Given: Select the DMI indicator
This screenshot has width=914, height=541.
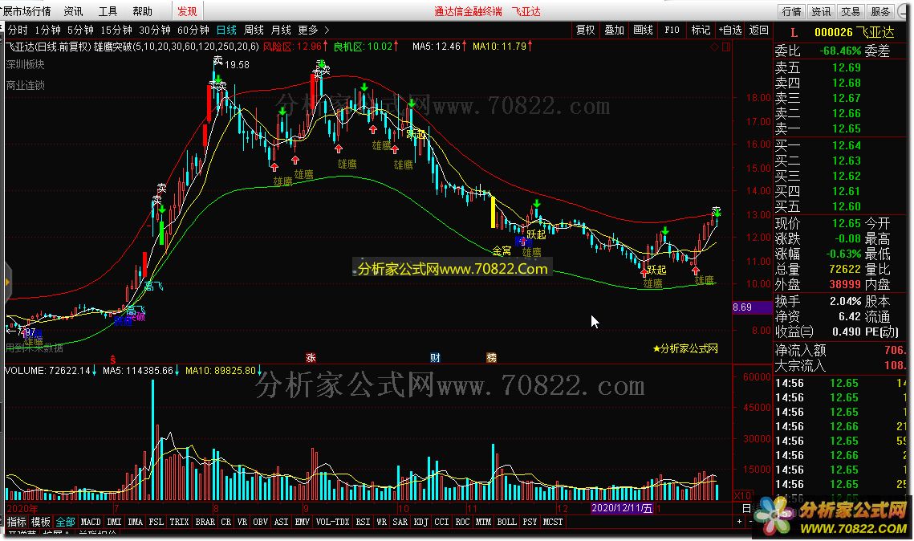Looking at the screenshot, I should 114,522.
